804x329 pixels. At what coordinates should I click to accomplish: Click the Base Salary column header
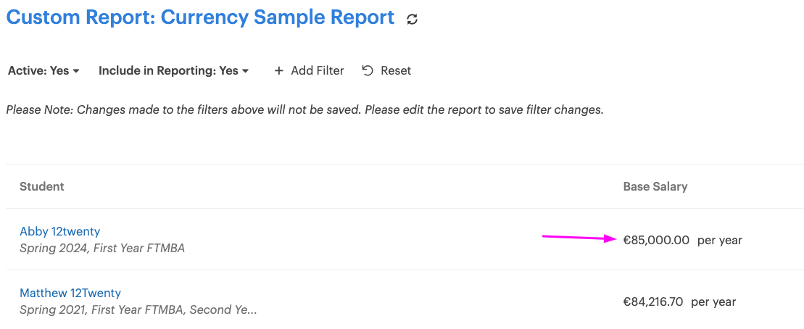point(655,187)
